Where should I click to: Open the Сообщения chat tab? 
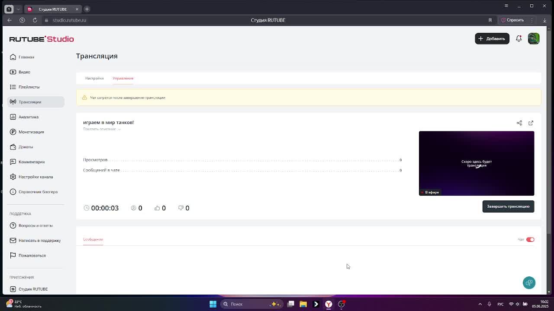[93, 239]
